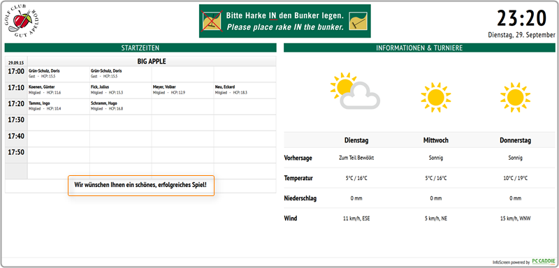This screenshot has width=559, height=268.
Task: Click the 'Zum Teil Bewölkt' forecast
Action: 356,158
